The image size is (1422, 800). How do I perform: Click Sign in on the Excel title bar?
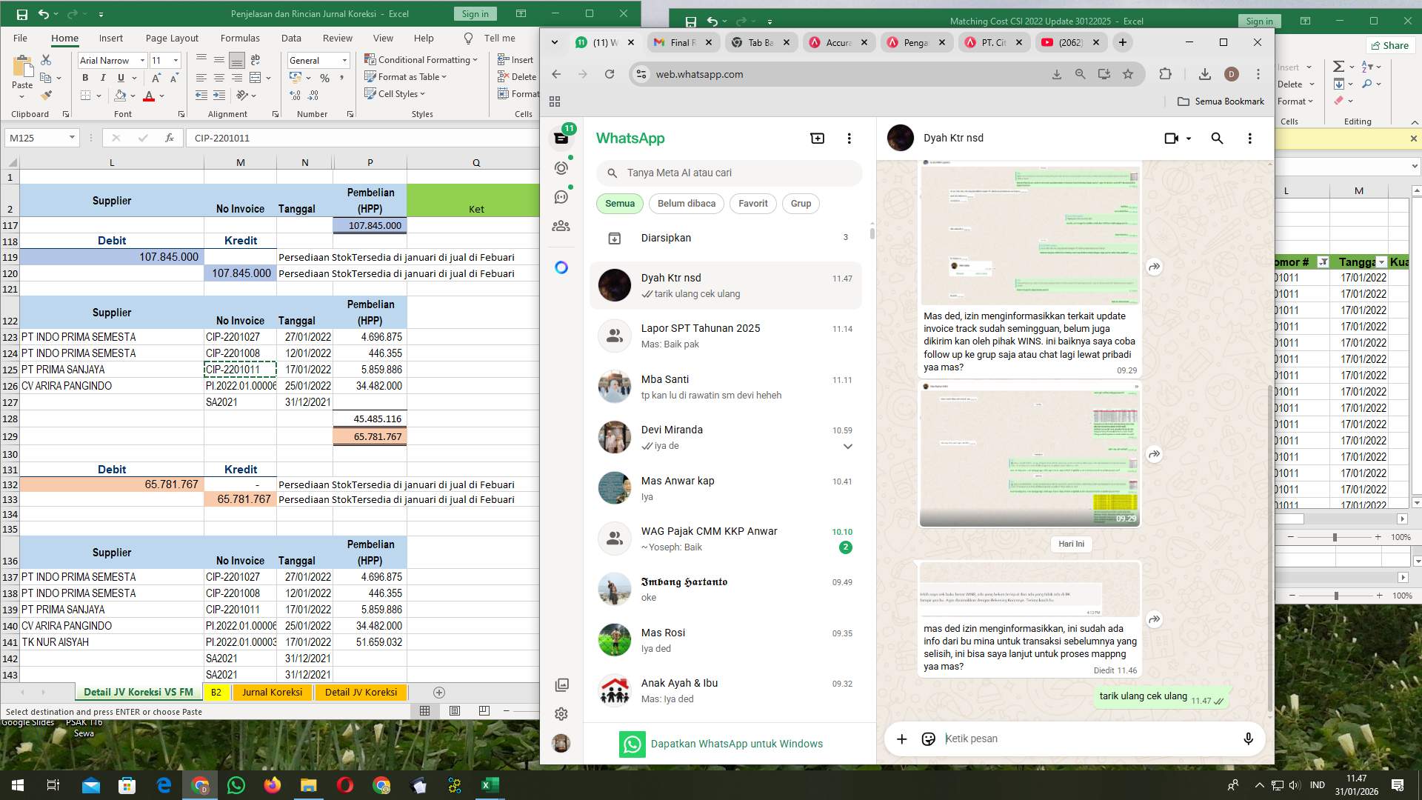pyautogui.click(x=474, y=13)
